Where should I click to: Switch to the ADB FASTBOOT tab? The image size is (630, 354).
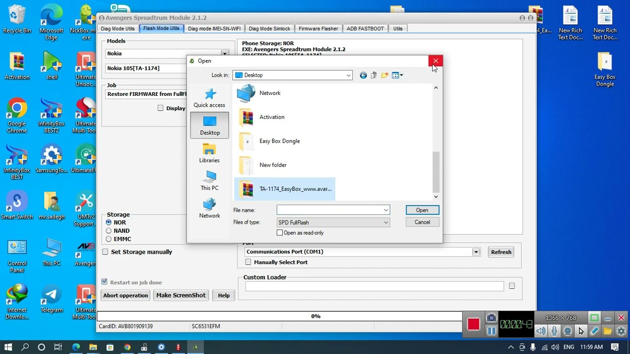(365, 29)
